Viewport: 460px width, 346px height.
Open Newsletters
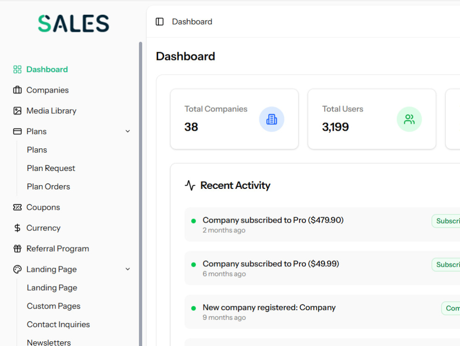tap(49, 342)
